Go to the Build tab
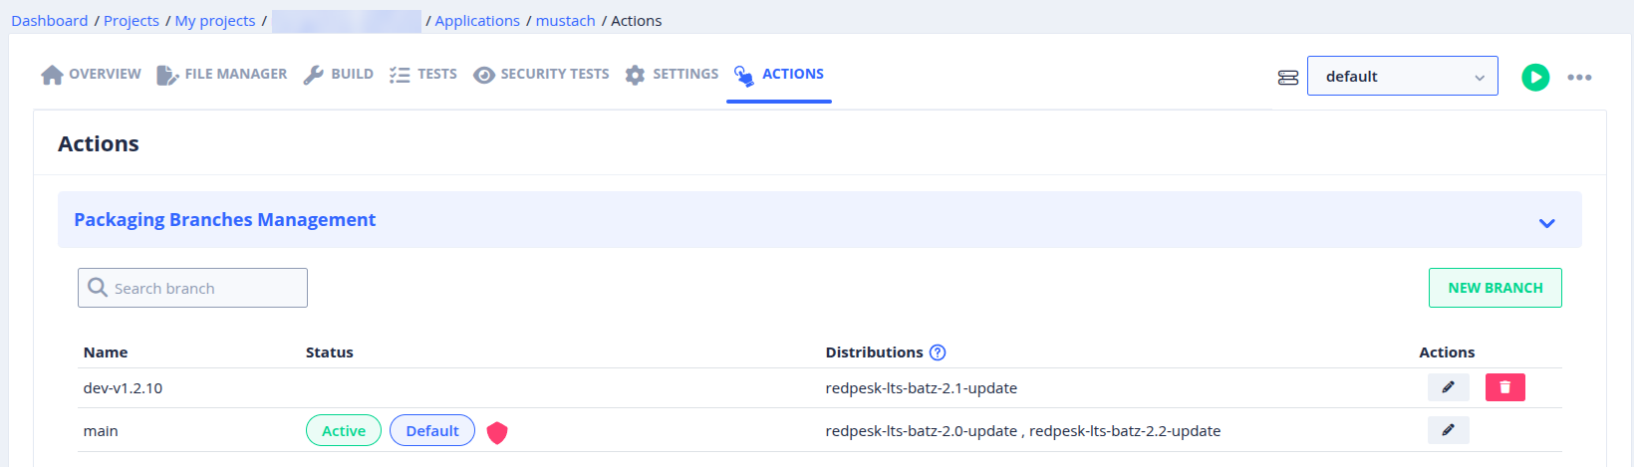Screen dimensions: 1634x467 339,75
